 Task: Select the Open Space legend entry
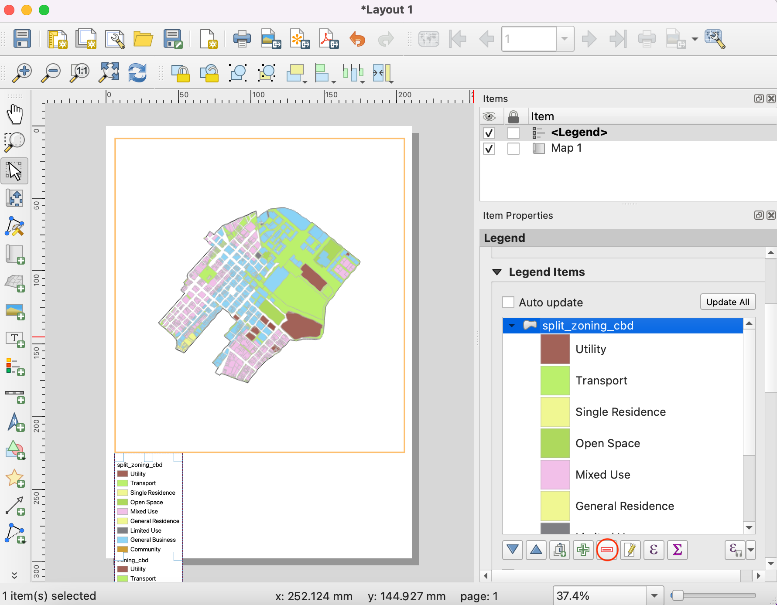(607, 443)
